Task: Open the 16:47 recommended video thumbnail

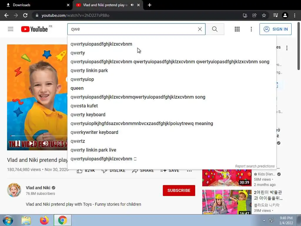Action: (x=227, y=202)
